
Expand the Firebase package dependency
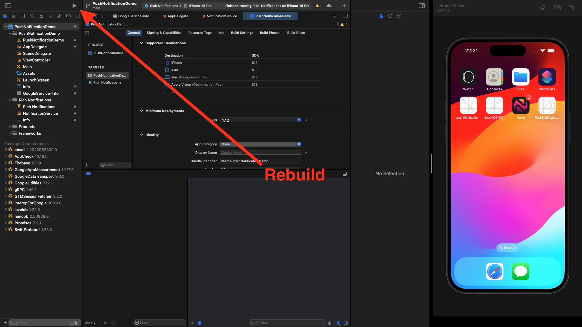click(6, 163)
